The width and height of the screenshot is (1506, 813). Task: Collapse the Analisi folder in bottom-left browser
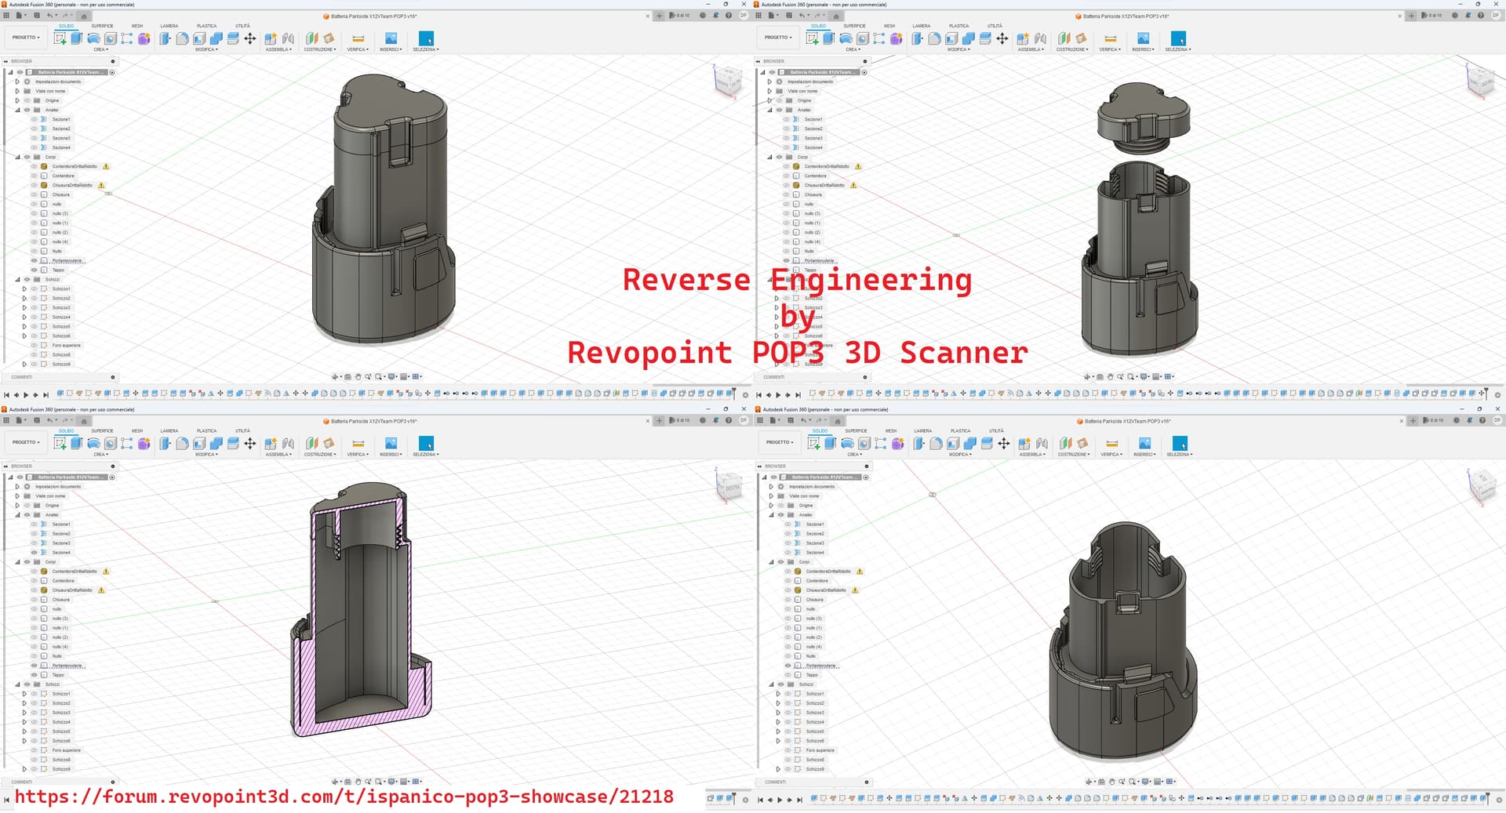click(x=17, y=515)
